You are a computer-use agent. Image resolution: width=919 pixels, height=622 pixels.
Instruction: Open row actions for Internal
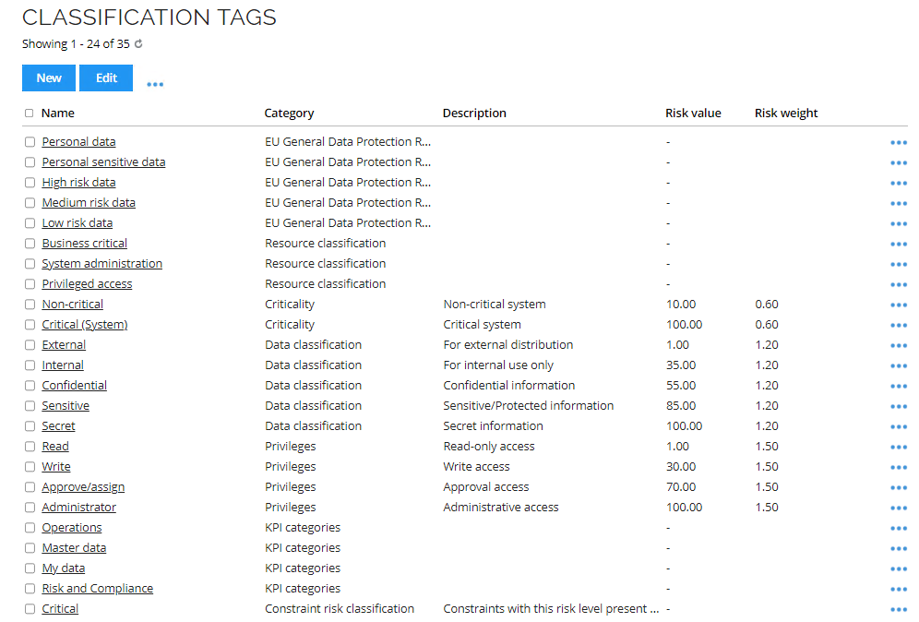coord(898,365)
